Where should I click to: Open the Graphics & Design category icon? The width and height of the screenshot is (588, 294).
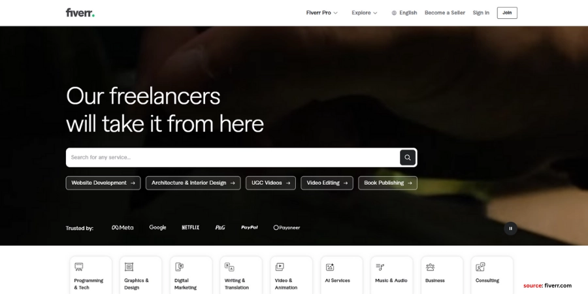pos(129,267)
